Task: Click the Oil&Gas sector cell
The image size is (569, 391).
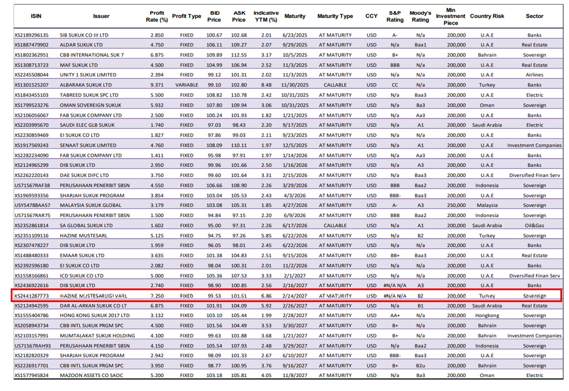Action: pyautogui.click(x=534, y=226)
